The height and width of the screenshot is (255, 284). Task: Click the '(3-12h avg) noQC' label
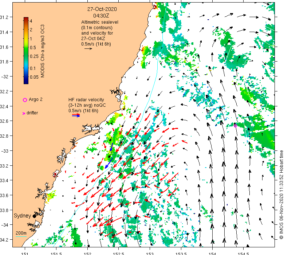click(x=87, y=105)
